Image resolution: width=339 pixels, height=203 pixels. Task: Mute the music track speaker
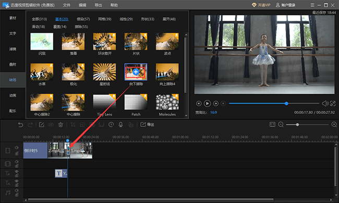[17, 191]
